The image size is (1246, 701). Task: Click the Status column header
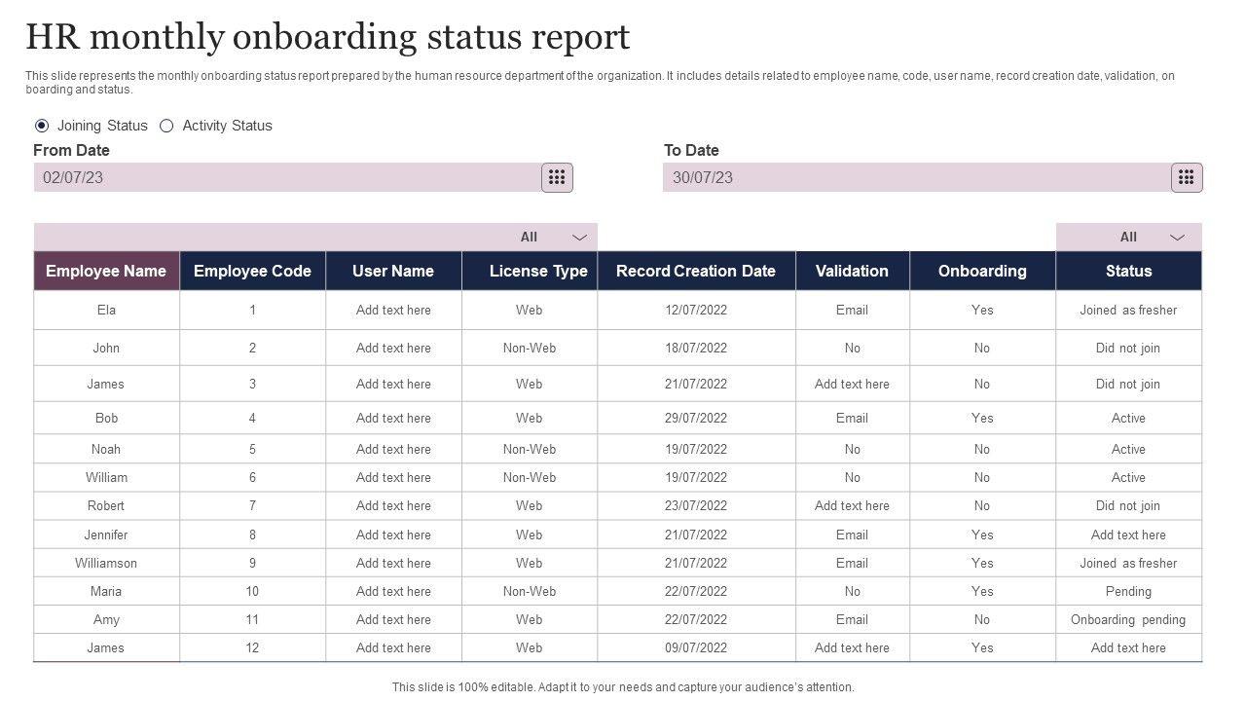tap(1128, 271)
